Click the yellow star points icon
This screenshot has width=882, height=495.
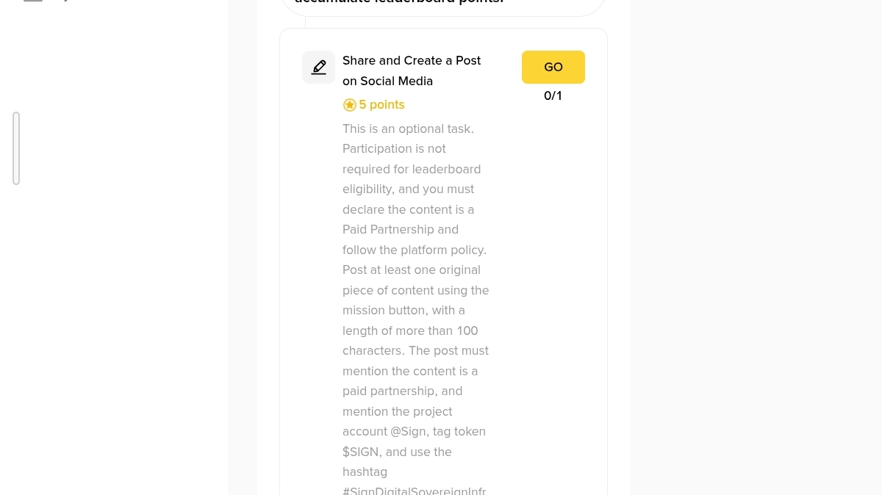[350, 105]
